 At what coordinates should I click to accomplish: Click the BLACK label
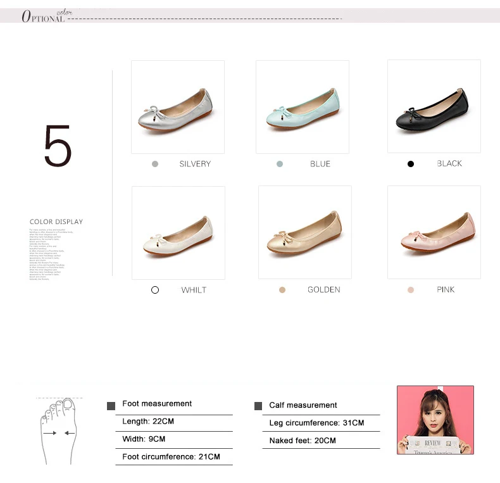[449, 164]
